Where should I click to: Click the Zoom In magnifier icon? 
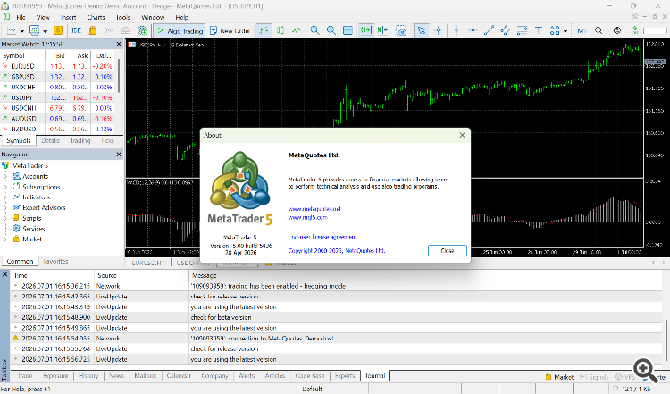(315, 30)
